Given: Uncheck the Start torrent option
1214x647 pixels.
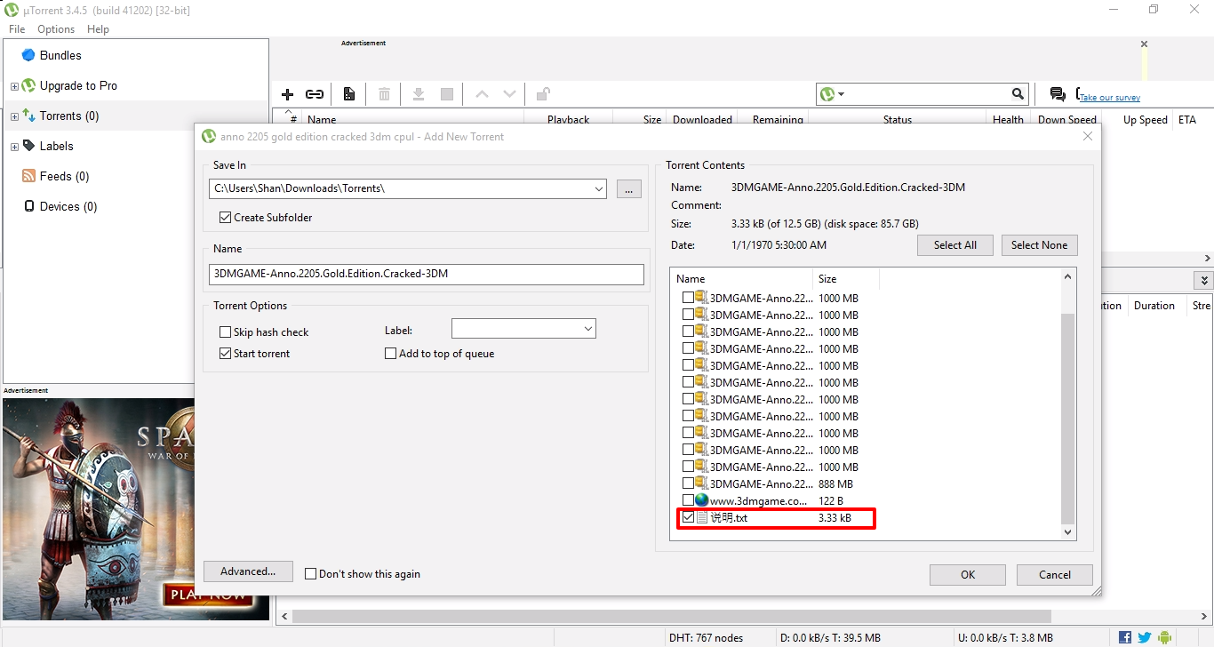Looking at the screenshot, I should [225, 354].
